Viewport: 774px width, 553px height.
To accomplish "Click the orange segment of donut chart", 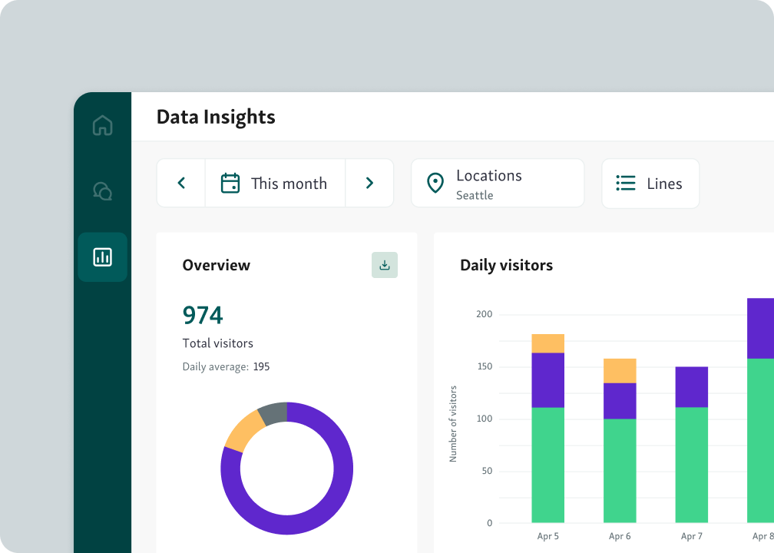I will coord(243,430).
